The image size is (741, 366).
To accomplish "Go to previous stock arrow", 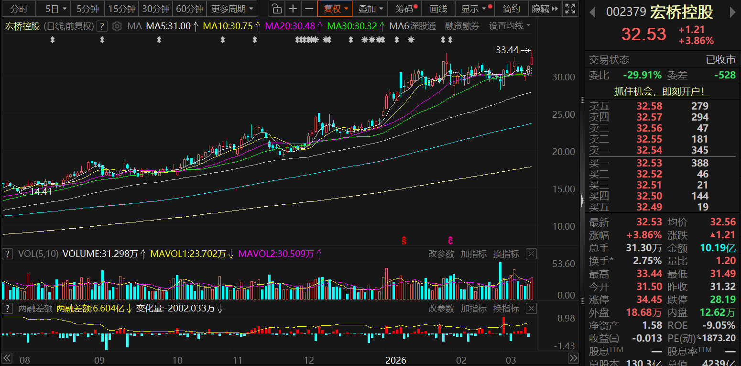I will [593, 12].
